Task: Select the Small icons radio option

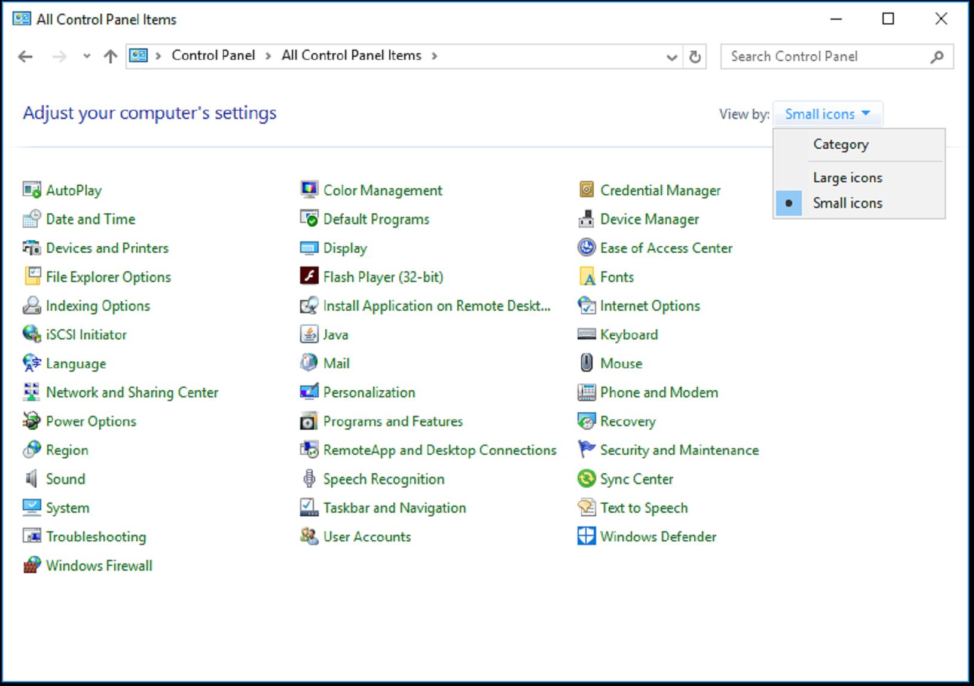Action: pyautogui.click(x=847, y=203)
